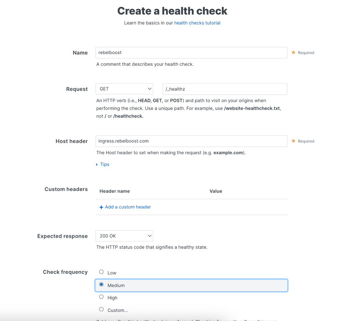Click the Host header field with ingress.rebelboost.com

(191, 141)
